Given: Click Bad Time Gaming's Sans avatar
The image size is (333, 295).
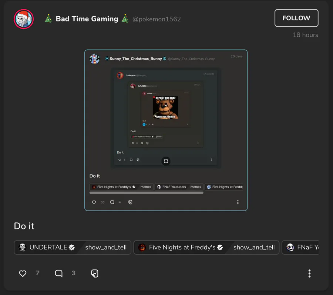Looking at the screenshot, I should pos(24,19).
